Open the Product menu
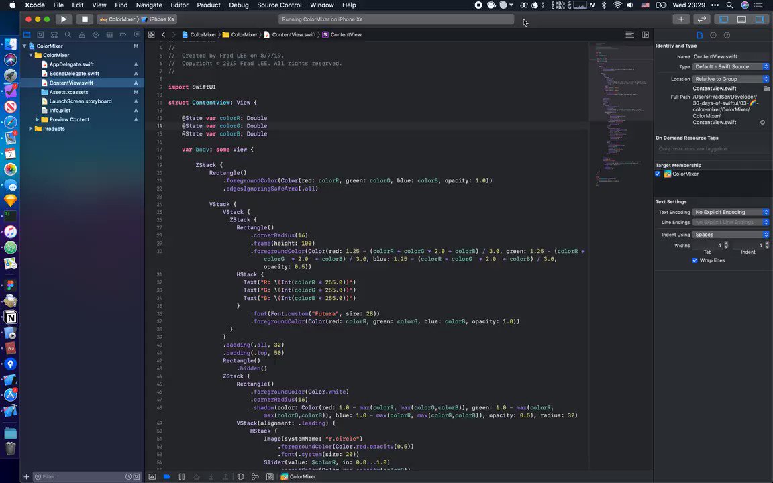Image resolution: width=773 pixels, height=483 pixels. (209, 5)
